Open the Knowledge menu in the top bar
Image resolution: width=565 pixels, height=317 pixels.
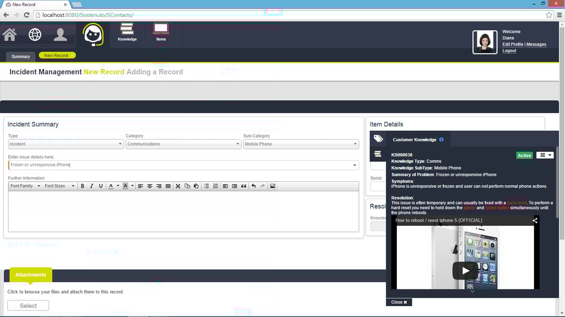(x=127, y=32)
